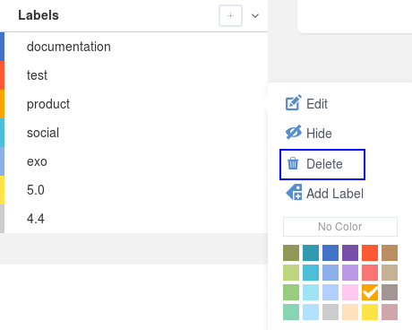Click the plus button beside Labels

click(x=230, y=15)
